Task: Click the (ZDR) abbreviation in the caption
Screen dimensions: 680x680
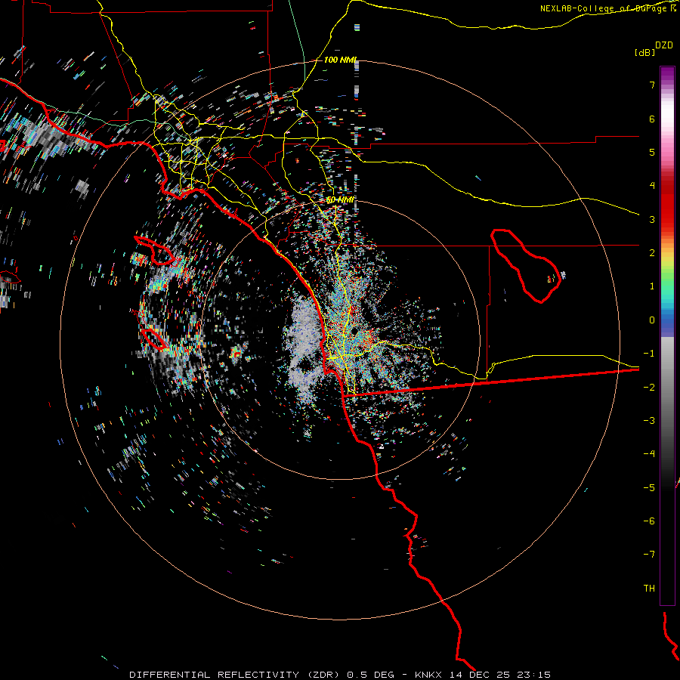Action: [x=323, y=675]
